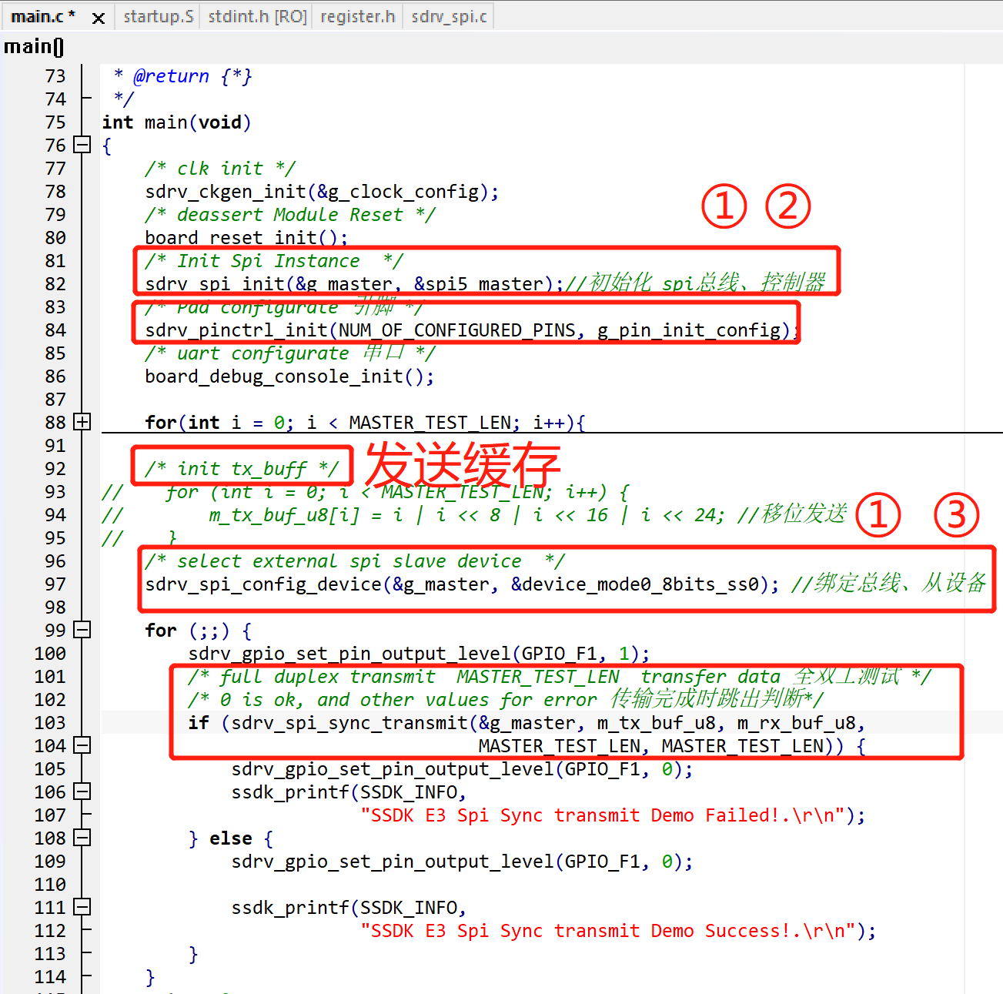
Task: Open the stdint.h [RO] tab
Action: click(x=257, y=17)
